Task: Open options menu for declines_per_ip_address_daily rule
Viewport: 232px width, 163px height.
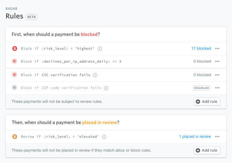Action: tap(217, 61)
